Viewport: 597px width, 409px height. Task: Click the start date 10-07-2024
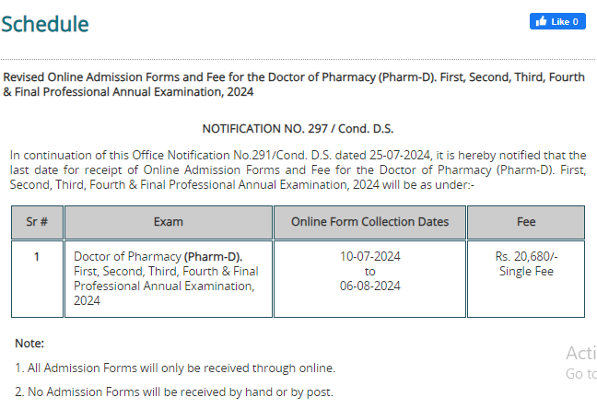369,256
